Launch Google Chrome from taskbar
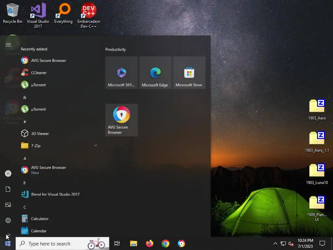Image resolution: width=333 pixels, height=250 pixels. click(x=166, y=243)
